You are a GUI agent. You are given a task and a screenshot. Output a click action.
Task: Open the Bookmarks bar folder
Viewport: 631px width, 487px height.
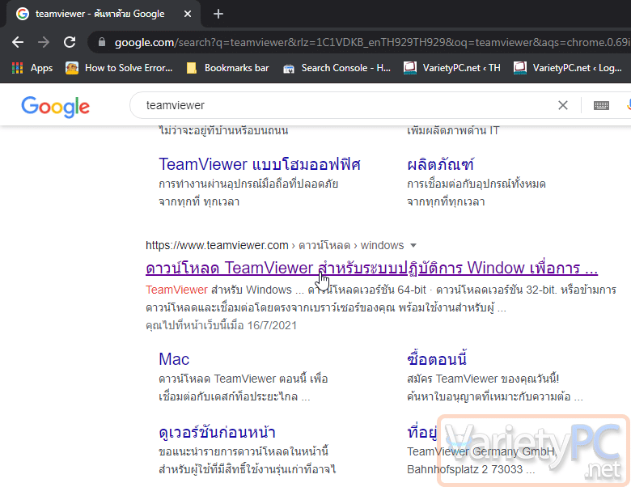[228, 68]
